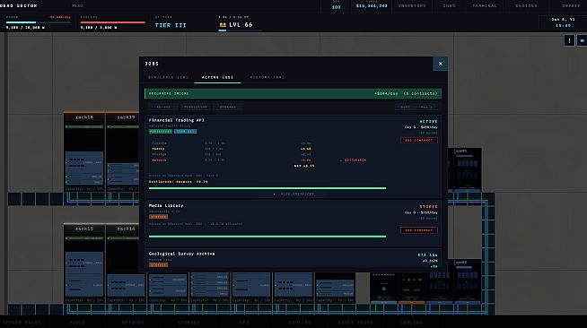
Task: Open the Designs menu
Action: [x=526, y=6]
